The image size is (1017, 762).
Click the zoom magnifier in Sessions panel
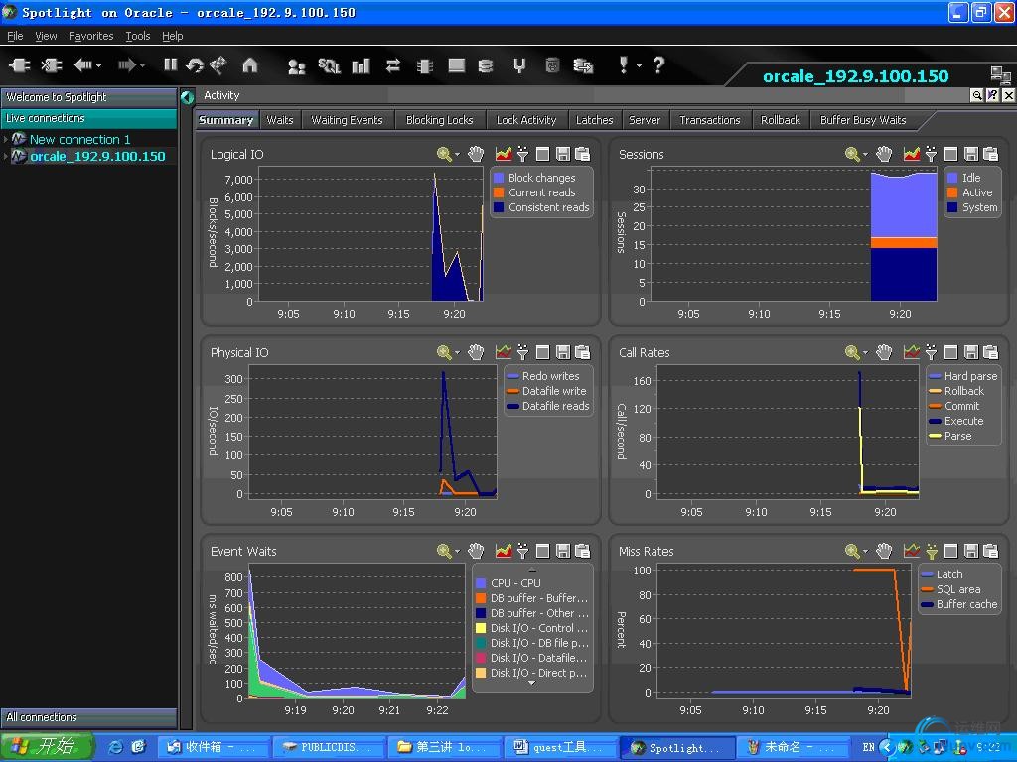point(852,154)
